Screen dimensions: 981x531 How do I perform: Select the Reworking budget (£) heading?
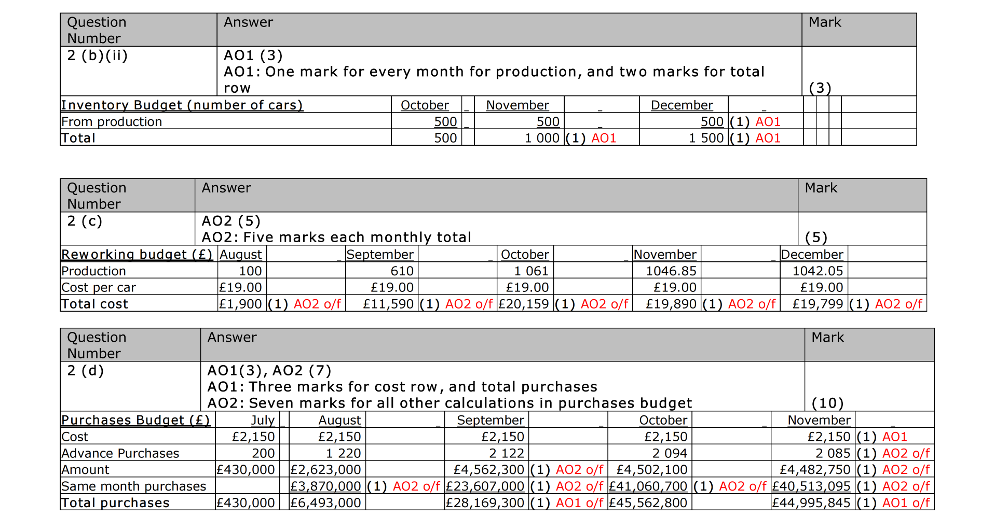(137, 255)
